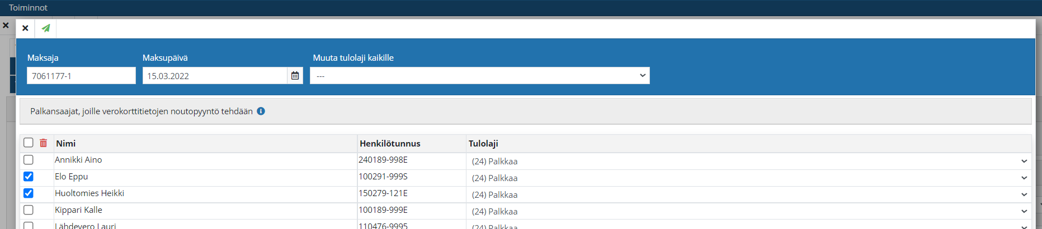The height and width of the screenshot is (229, 1042).
Task: Open the Toiminnot menu
Action: point(28,8)
